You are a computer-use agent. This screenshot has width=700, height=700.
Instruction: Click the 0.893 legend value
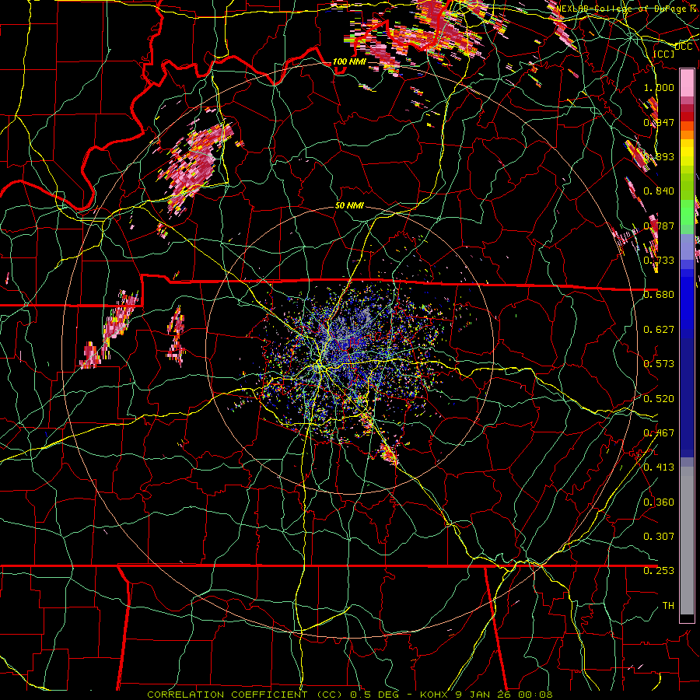tap(659, 156)
